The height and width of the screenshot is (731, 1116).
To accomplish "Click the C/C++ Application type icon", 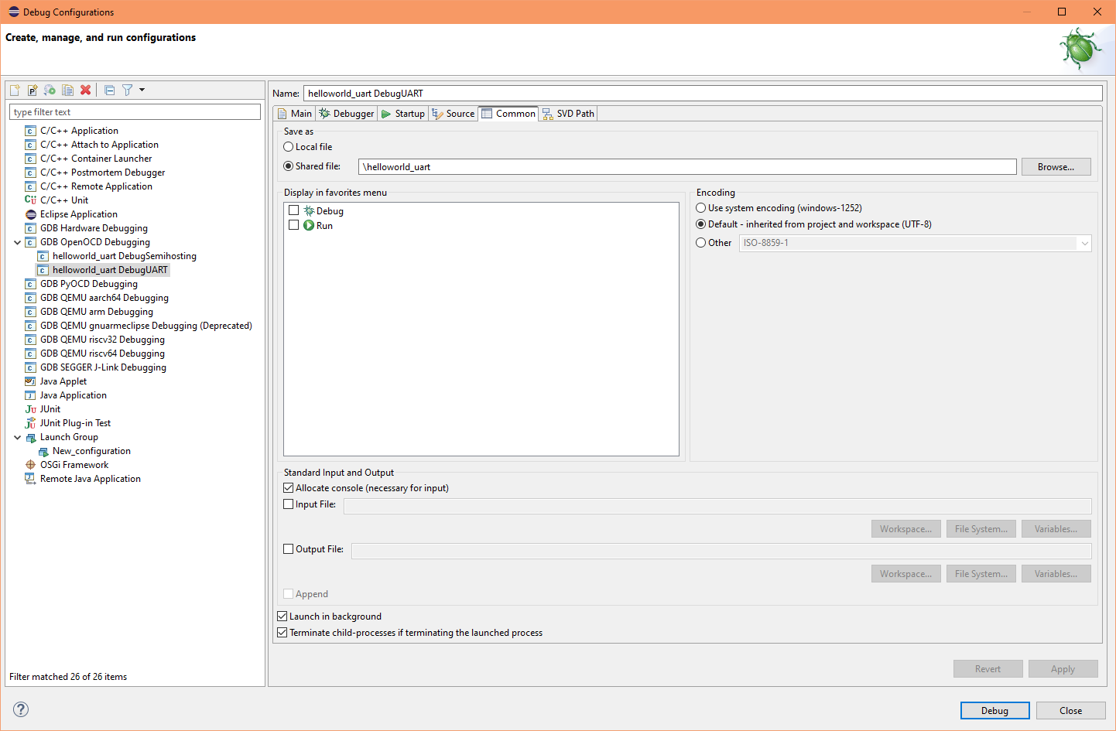I will click(x=30, y=131).
